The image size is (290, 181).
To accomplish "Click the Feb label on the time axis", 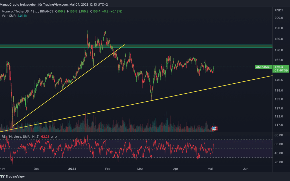I will pyautogui.click(x=108, y=169).
